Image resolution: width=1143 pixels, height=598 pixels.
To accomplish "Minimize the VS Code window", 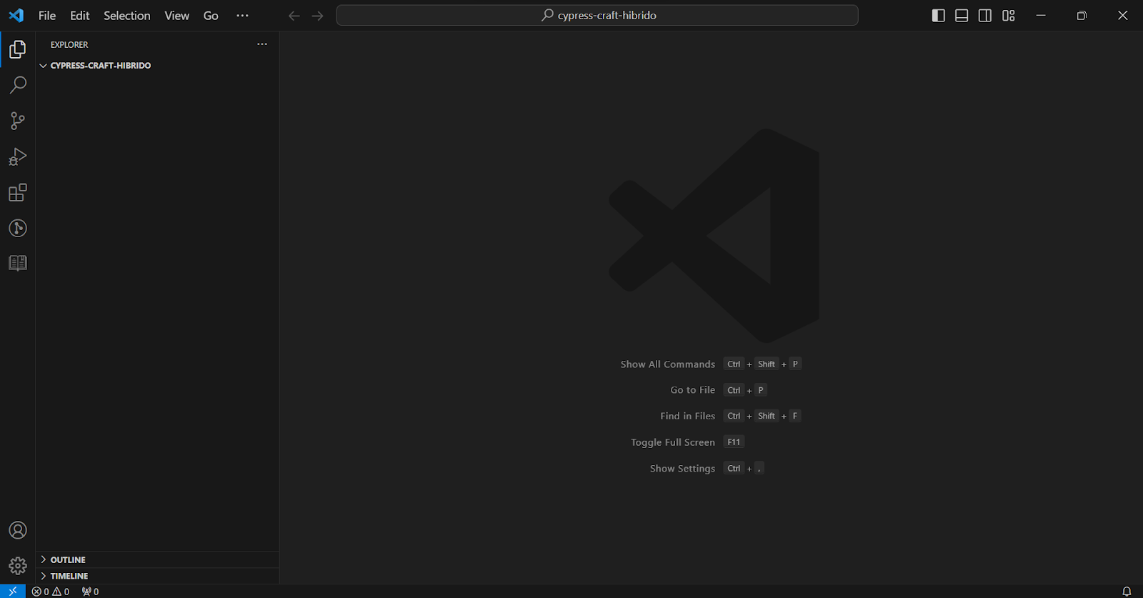I will 1041,16.
